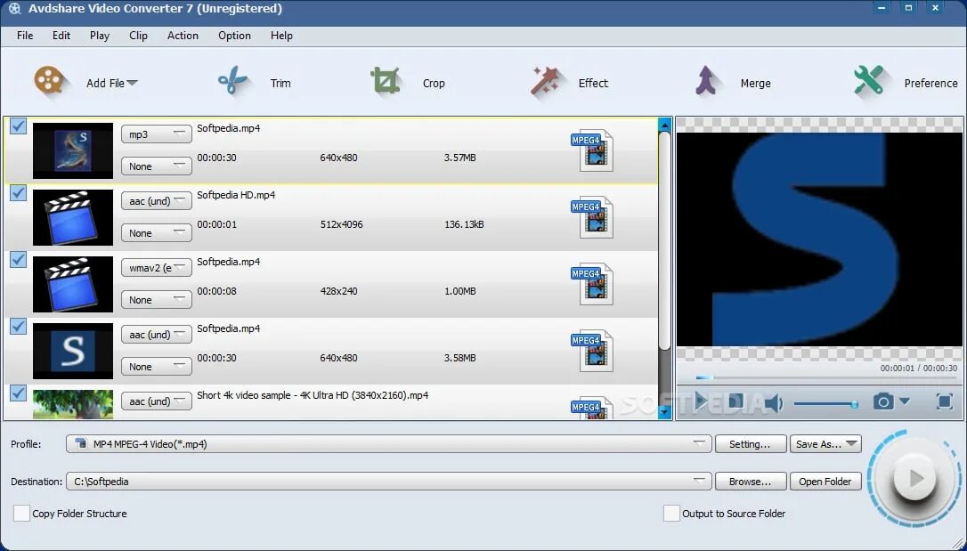
Task: Click the Setting... button
Action: 751,444
